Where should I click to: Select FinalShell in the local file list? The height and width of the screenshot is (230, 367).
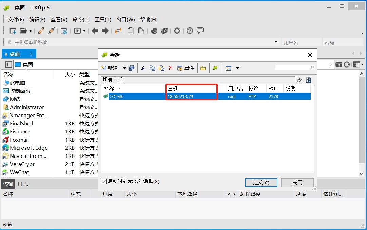click(x=21, y=123)
